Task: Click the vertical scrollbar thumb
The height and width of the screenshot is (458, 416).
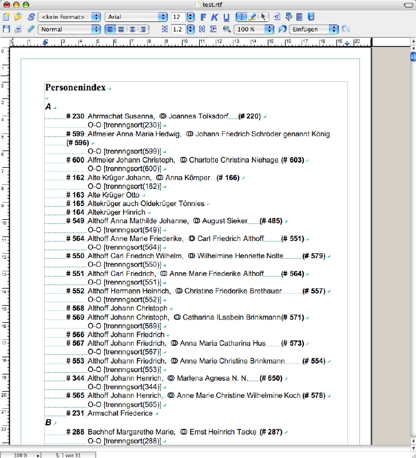Action: (x=412, y=57)
